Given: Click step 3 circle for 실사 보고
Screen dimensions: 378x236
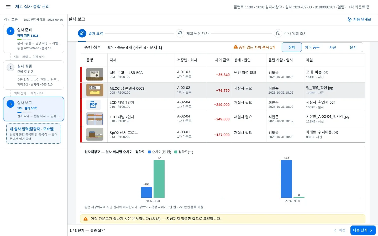Looking at the screenshot, I should tap(10, 104).
